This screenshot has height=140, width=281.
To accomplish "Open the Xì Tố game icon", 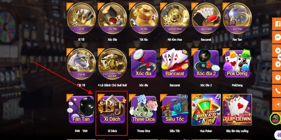I will coord(81,18).
